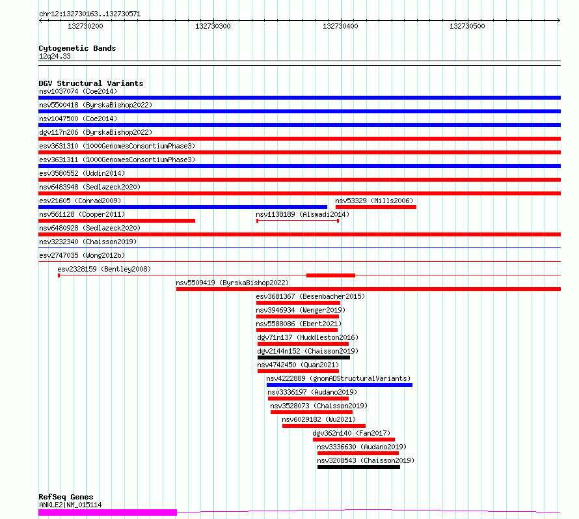Select esv21605 (Conrad2009) label

tap(80, 201)
